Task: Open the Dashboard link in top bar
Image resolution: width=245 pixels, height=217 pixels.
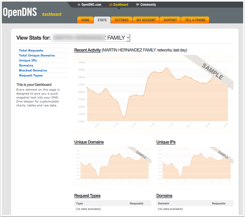Action: 121,4
